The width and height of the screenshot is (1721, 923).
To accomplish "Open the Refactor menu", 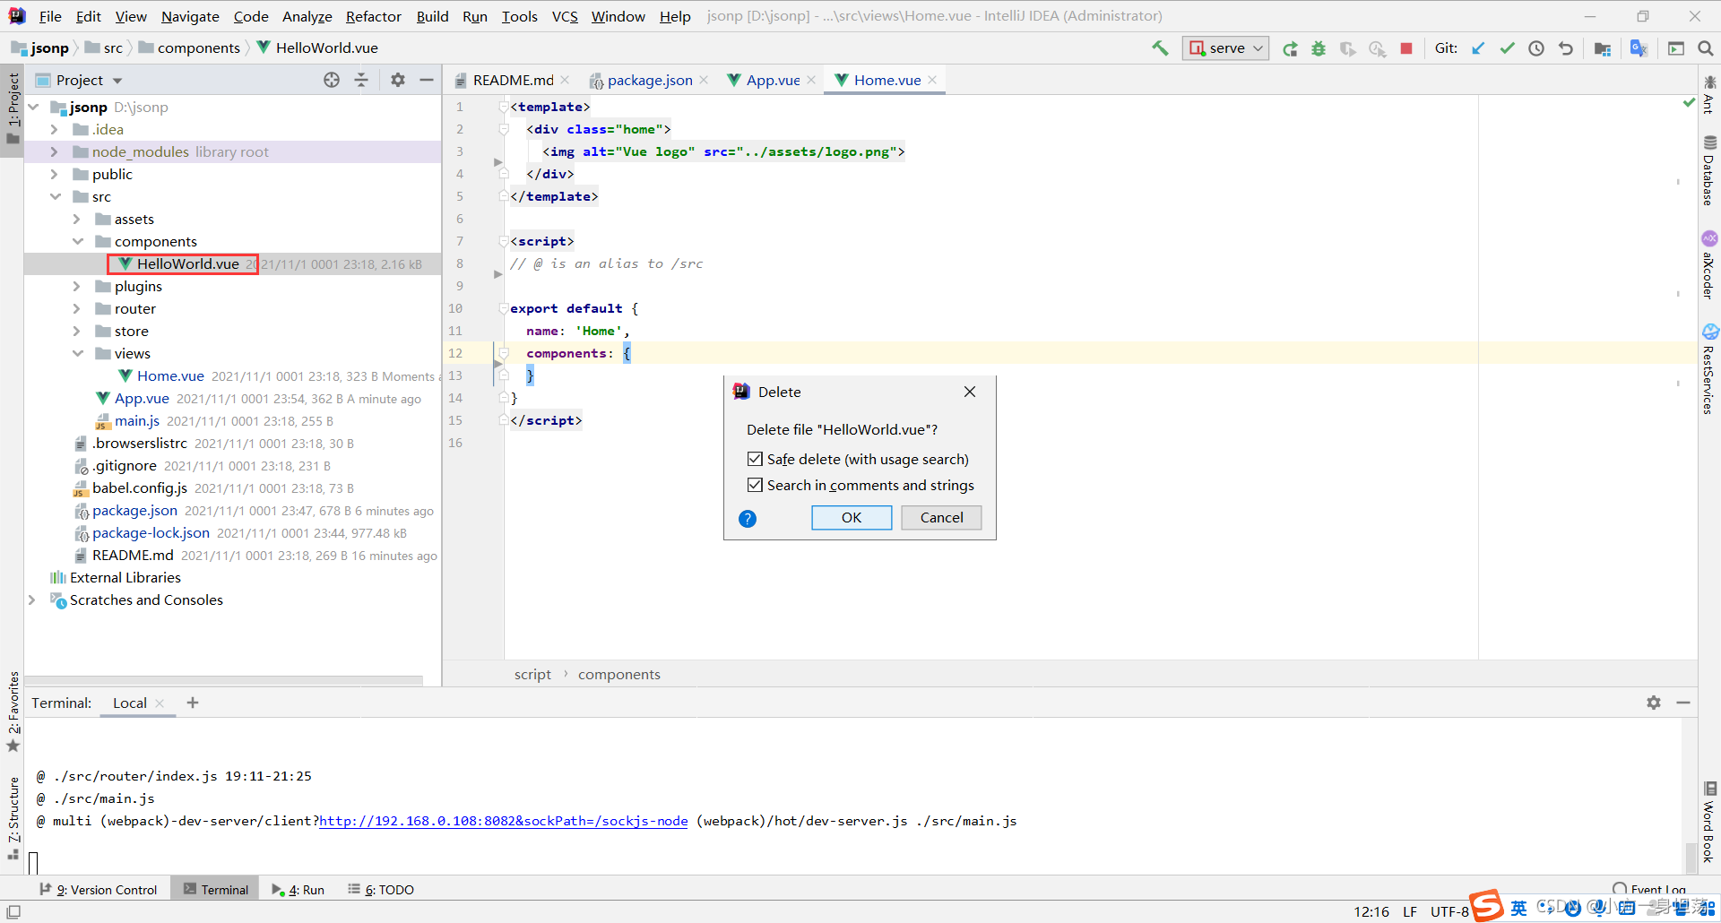I will click(x=373, y=16).
